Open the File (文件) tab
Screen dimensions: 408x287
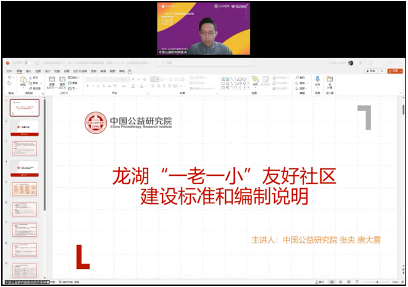pos(9,71)
